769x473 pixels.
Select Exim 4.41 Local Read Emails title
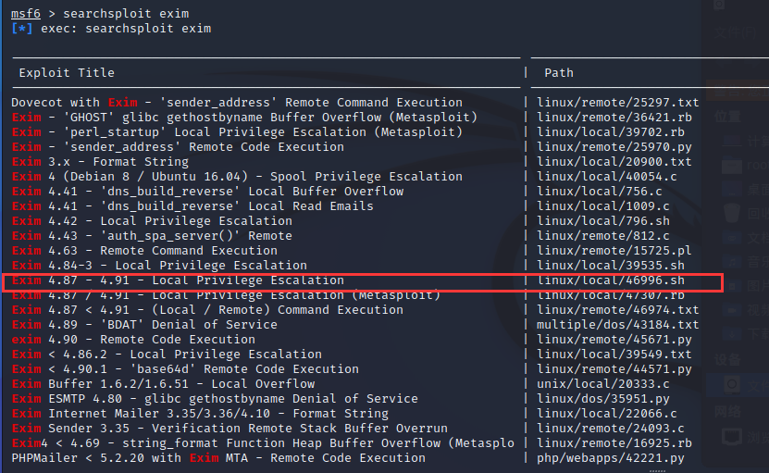pos(192,206)
